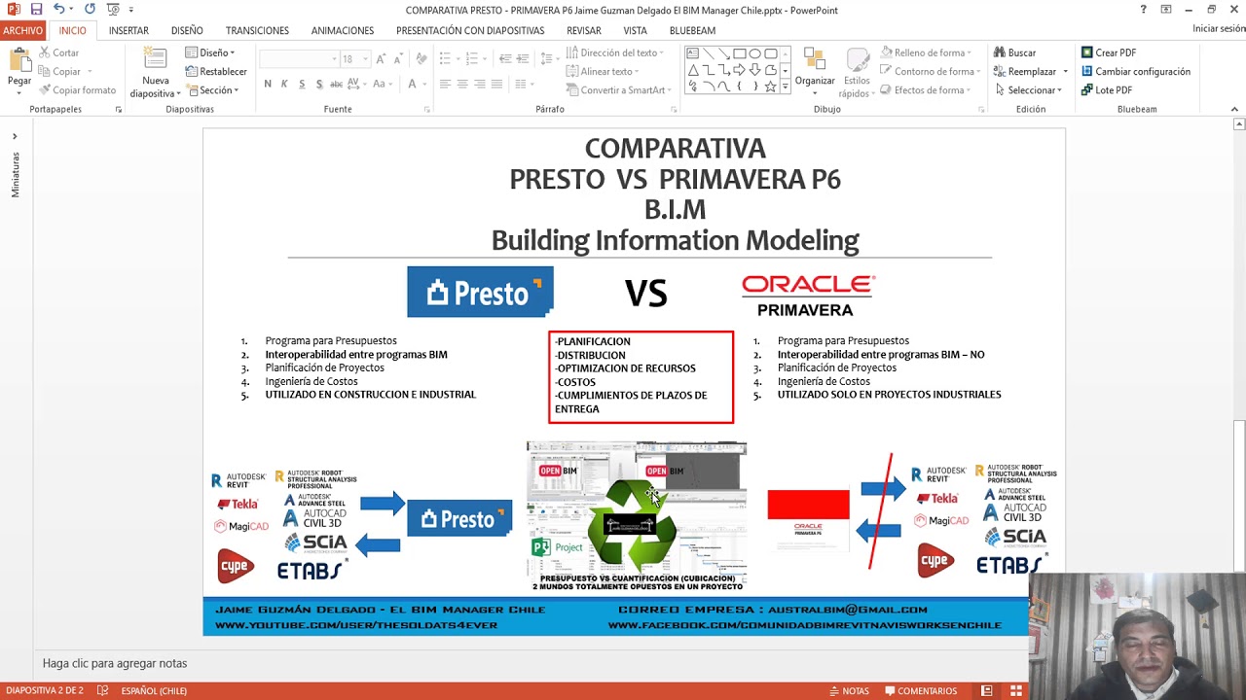Image resolution: width=1246 pixels, height=700 pixels.
Task: Toggle text shadow formatting
Action: (x=318, y=84)
